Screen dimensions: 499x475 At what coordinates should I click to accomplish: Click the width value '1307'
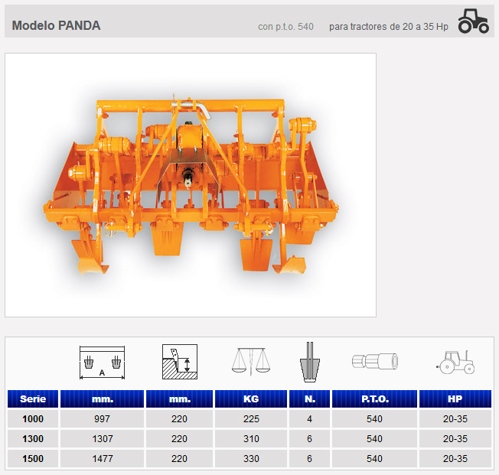pos(102,439)
